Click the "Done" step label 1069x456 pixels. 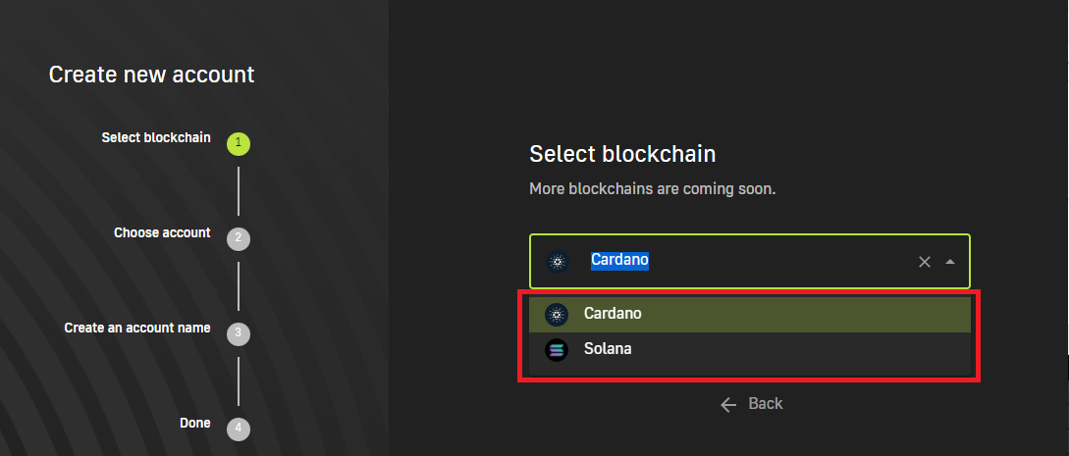coord(194,423)
